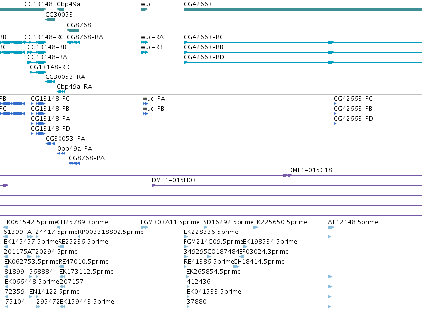Image resolution: width=422 pixels, height=309 pixels.
Task: Select the CG13148 gene label
Action: 38,4
